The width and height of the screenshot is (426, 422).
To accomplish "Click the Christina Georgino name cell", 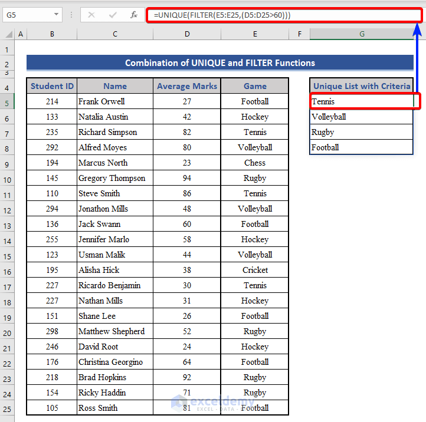I will click(x=115, y=362).
